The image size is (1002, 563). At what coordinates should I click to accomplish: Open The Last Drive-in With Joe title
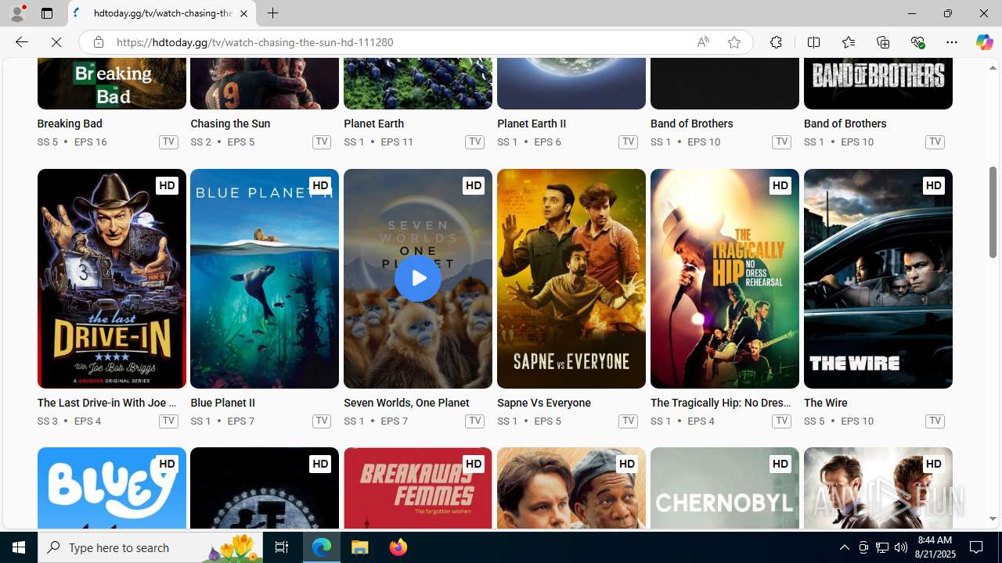pyautogui.click(x=107, y=403)
